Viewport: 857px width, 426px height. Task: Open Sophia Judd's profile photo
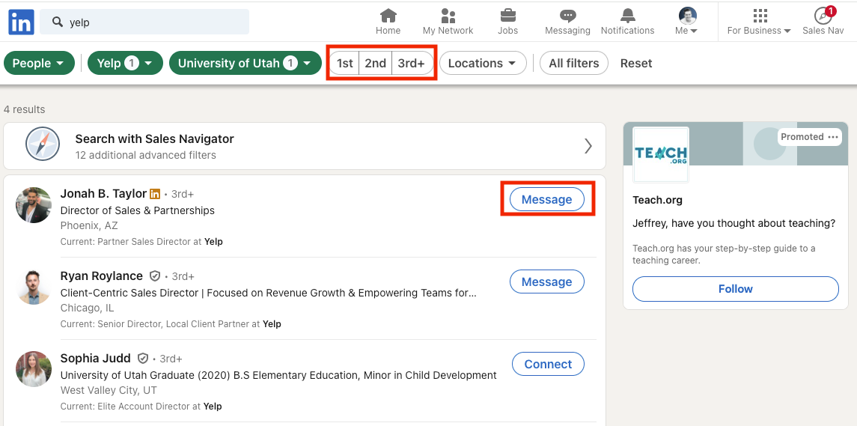pos(34,369)
